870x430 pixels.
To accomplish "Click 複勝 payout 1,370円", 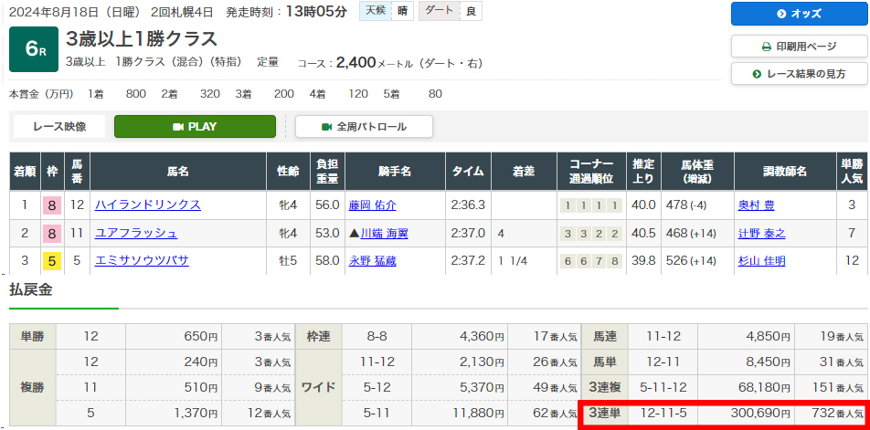I will pyautogui.click(x=196, y=414).
